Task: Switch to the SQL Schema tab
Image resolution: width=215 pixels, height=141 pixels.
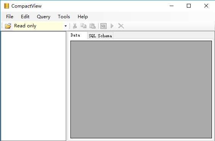Action: pos(100,36)
